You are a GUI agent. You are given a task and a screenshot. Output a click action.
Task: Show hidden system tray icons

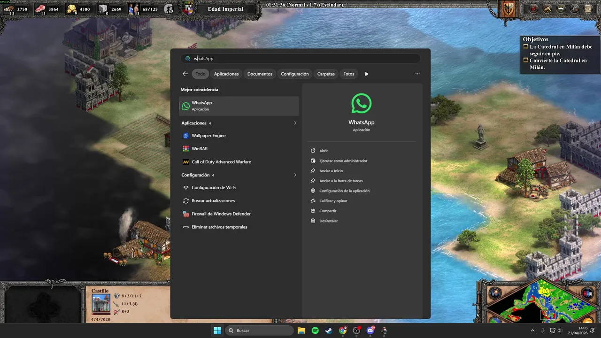[532, 330]
